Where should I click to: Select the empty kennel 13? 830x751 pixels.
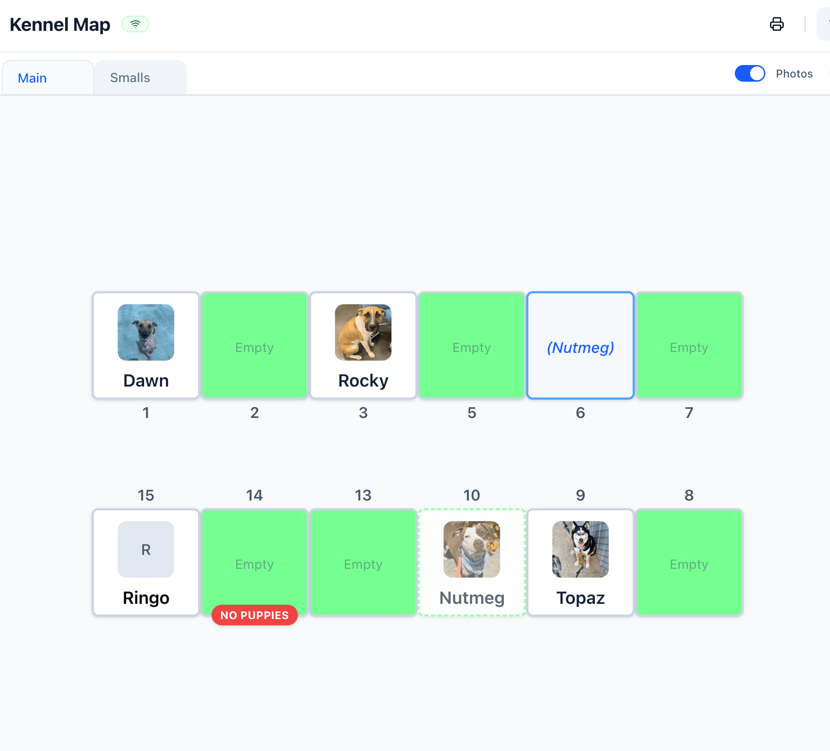(363, 562)
